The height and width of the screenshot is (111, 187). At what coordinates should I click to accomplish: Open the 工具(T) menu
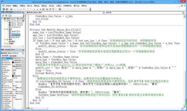(x=59, y=6)
